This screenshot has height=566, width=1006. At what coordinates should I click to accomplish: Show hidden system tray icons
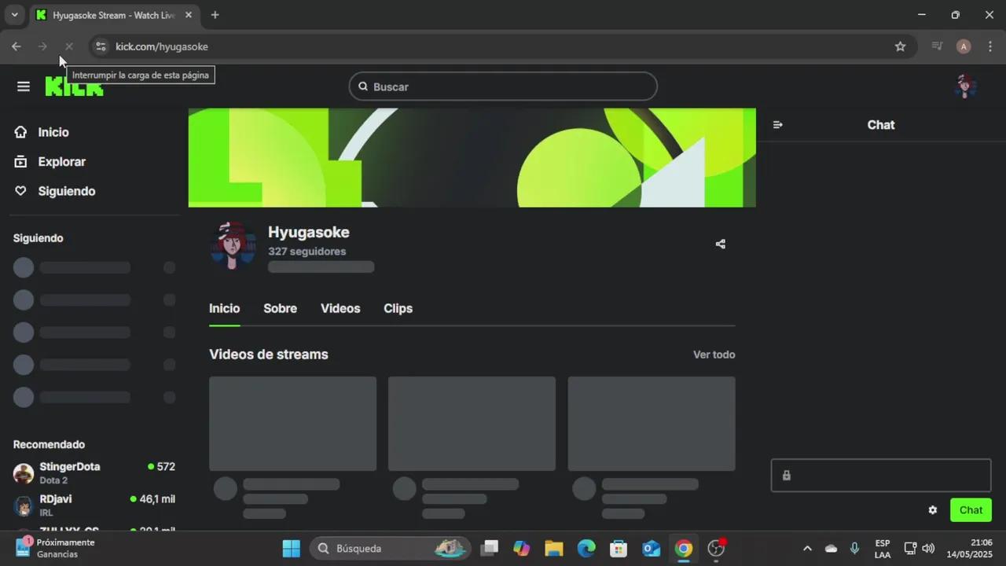point(806,549)
